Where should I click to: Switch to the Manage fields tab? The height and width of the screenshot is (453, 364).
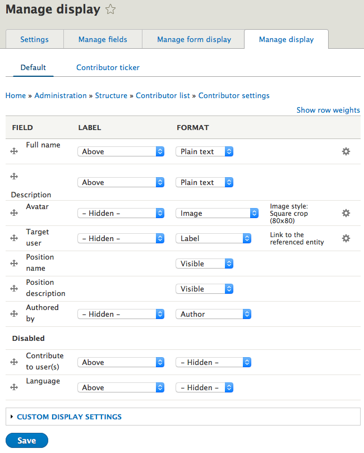point(103,40)
